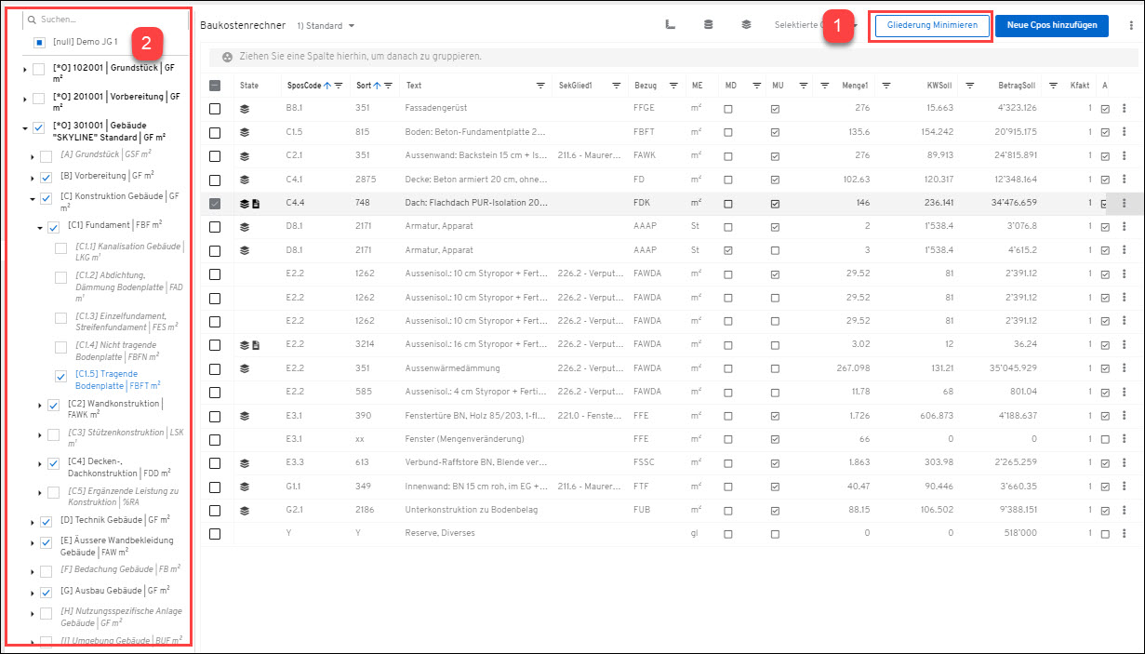The height and width of the screenshot is (654, 1145).
Task: Click the document icon in the C4.4 row
Action: [256, 204]
